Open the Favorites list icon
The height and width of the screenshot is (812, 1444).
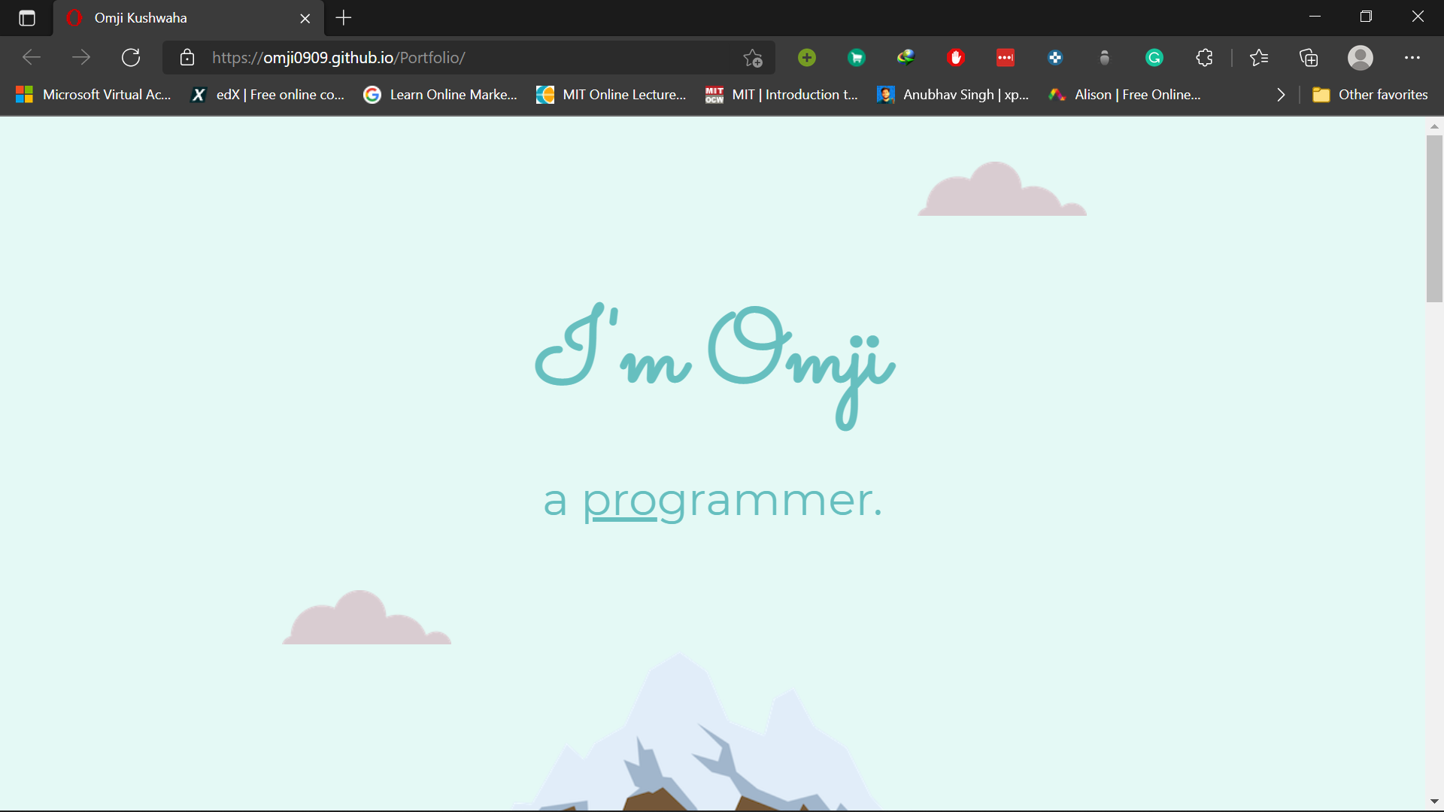(x=1259, y=58)
